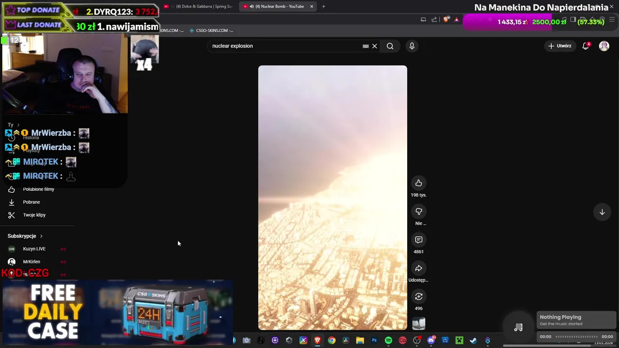Open Kuzyn LIVE subscription channel
The width and height of the screenshot is (619, 348).
(x=34, y=249)
